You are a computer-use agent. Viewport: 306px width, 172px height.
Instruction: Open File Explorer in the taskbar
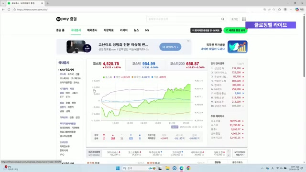[x=167, y=168]
